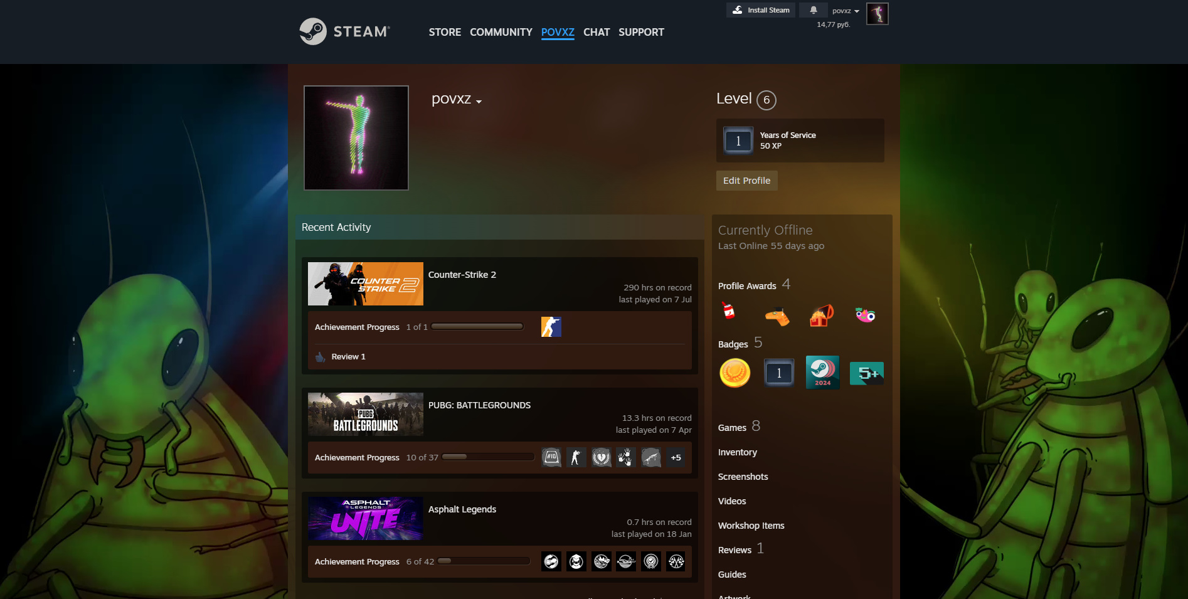Go to SUPPORT in the navigation
This screenshot has width=1188, height=599.
(x=641, y=32)
